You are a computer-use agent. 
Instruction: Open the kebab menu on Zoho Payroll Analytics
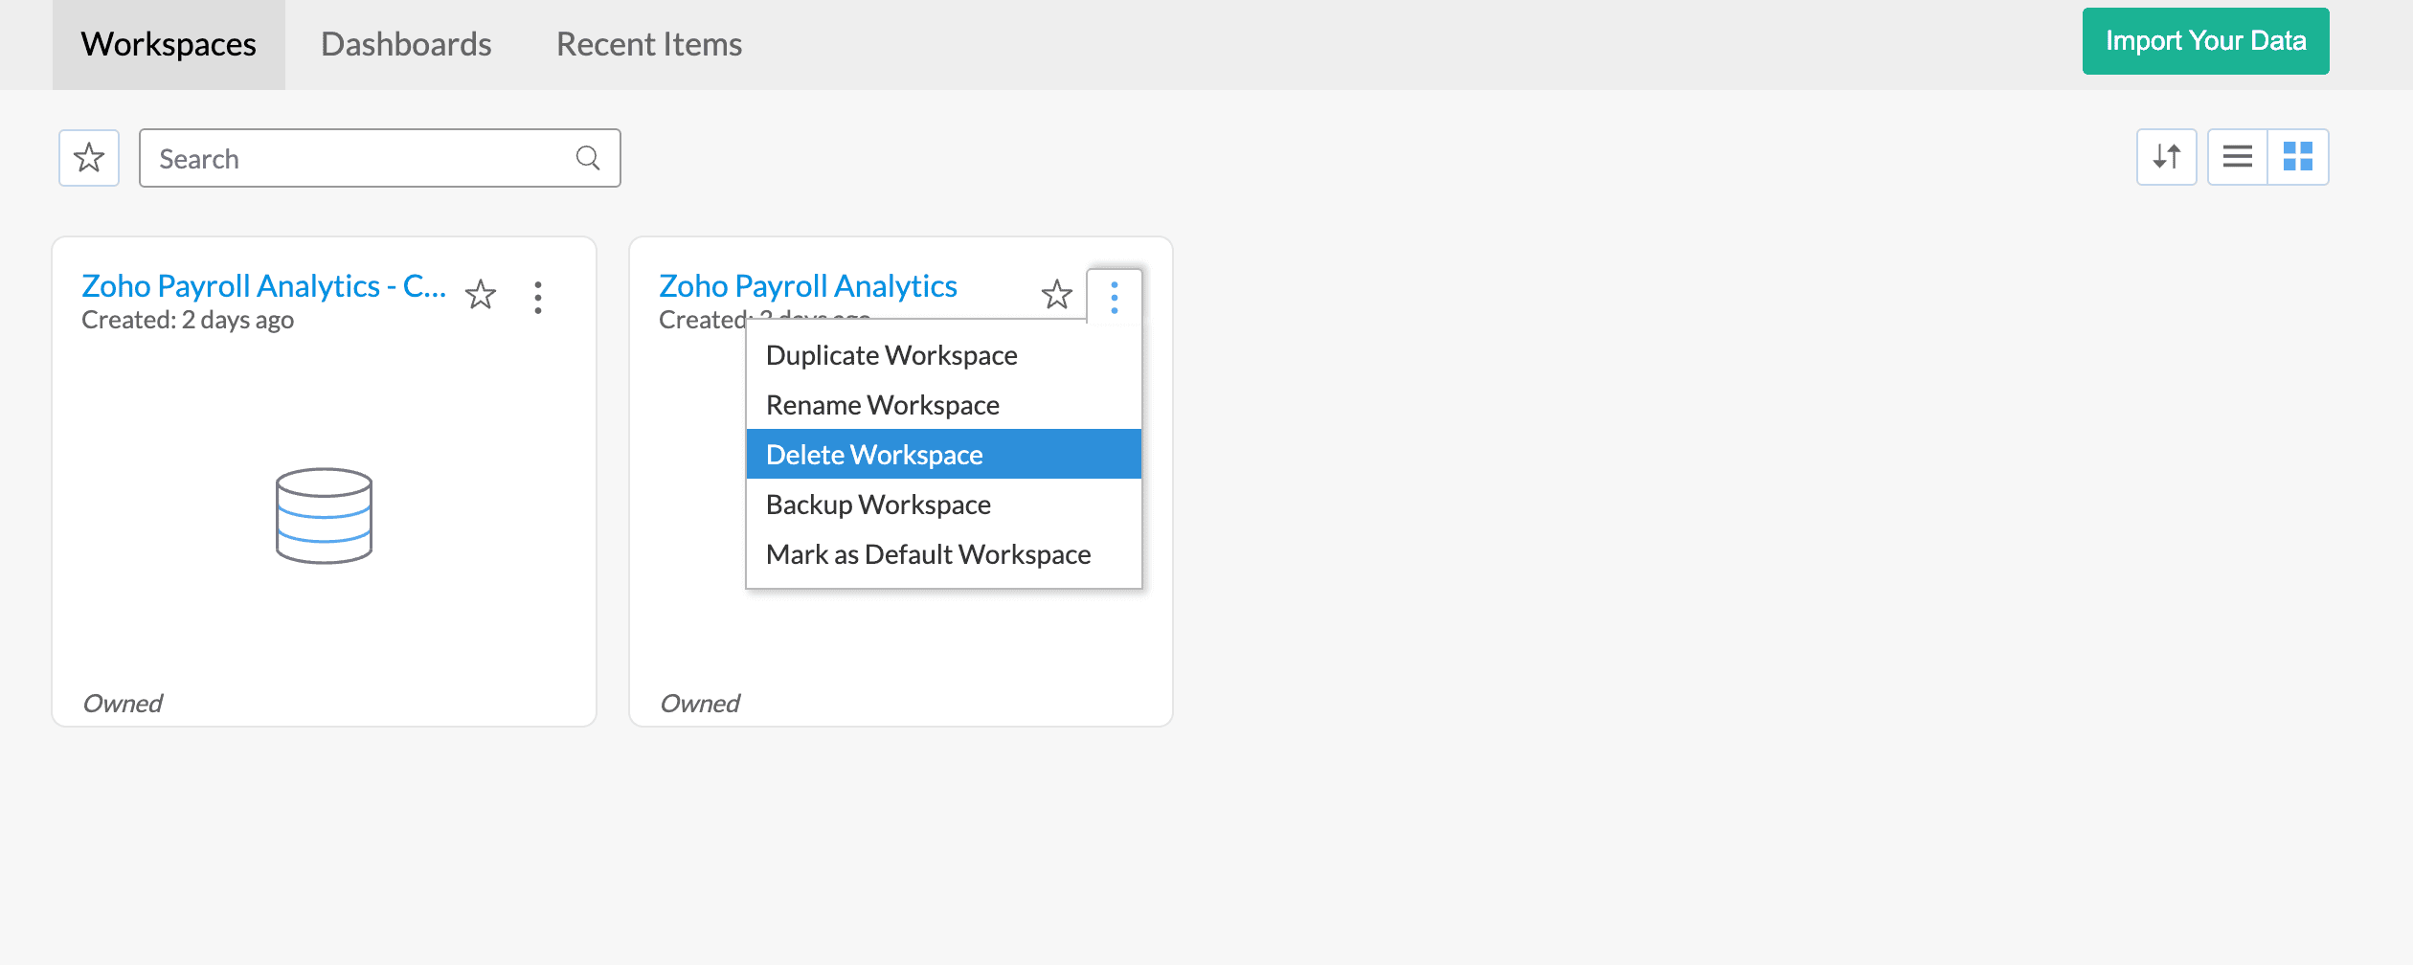1114,297
